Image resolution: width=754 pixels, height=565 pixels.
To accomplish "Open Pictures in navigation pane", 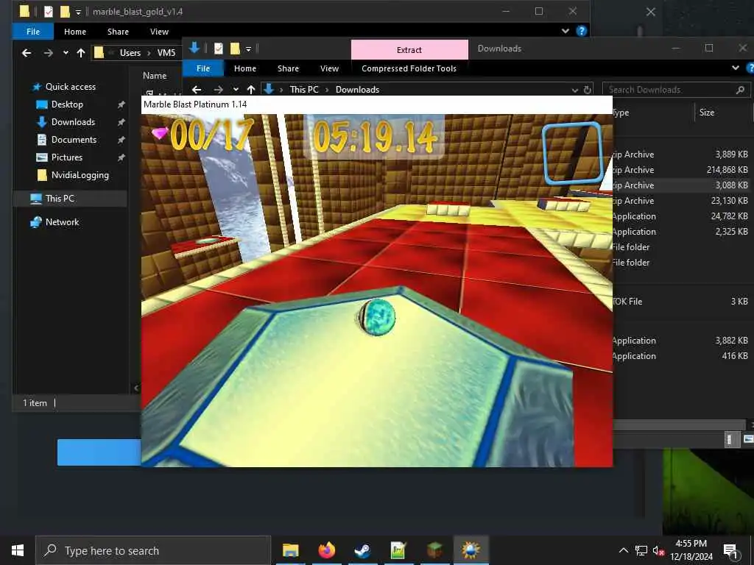I will 67,157.
